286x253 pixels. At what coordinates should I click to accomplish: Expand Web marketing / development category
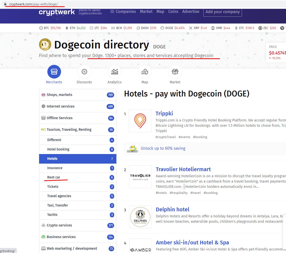tap(78, 248)
